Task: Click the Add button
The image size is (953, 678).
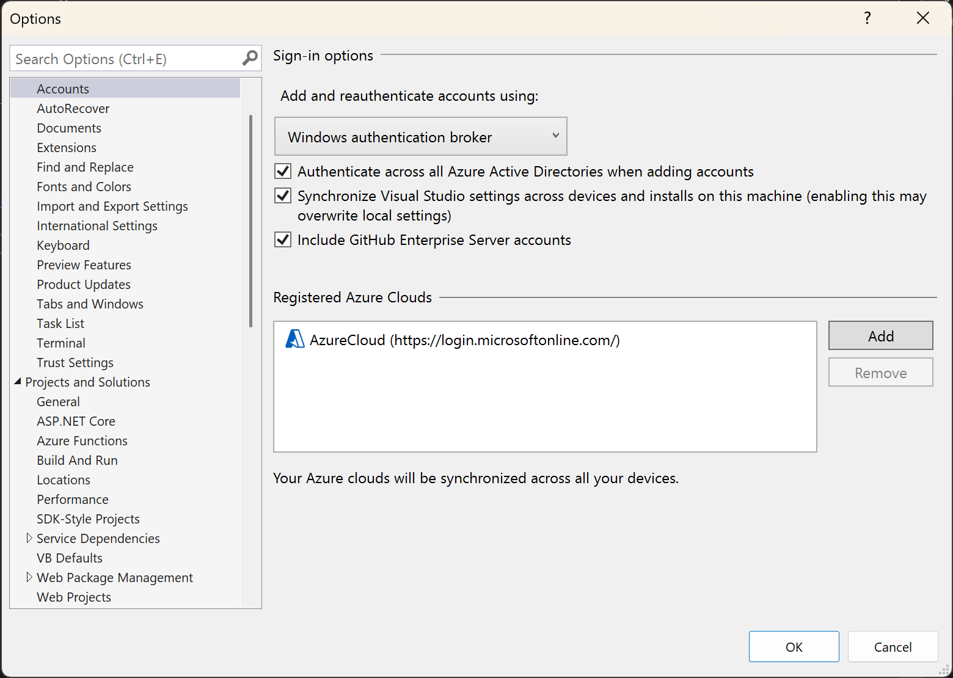Action: [880, 335]
